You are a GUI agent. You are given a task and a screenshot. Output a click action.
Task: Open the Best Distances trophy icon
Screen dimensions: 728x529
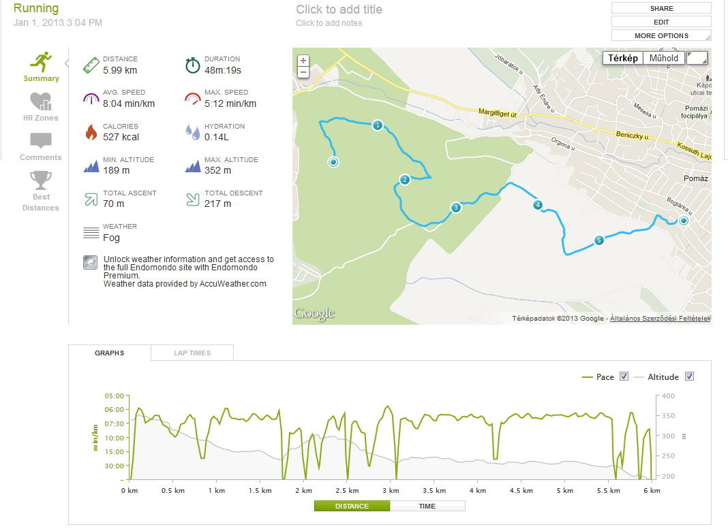[x=41, y=180]
